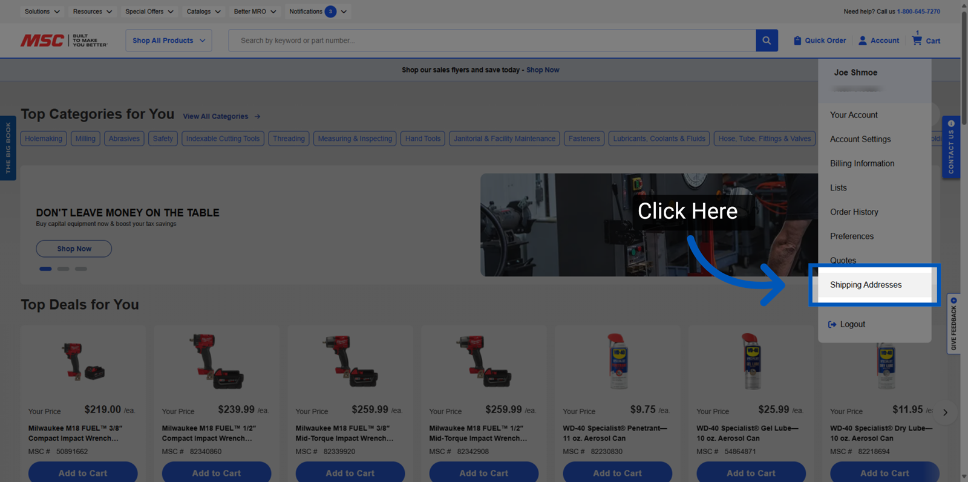The image size is (968, 482).
Task: Select Preferences menu item
Action: click(x=852, y=236)
